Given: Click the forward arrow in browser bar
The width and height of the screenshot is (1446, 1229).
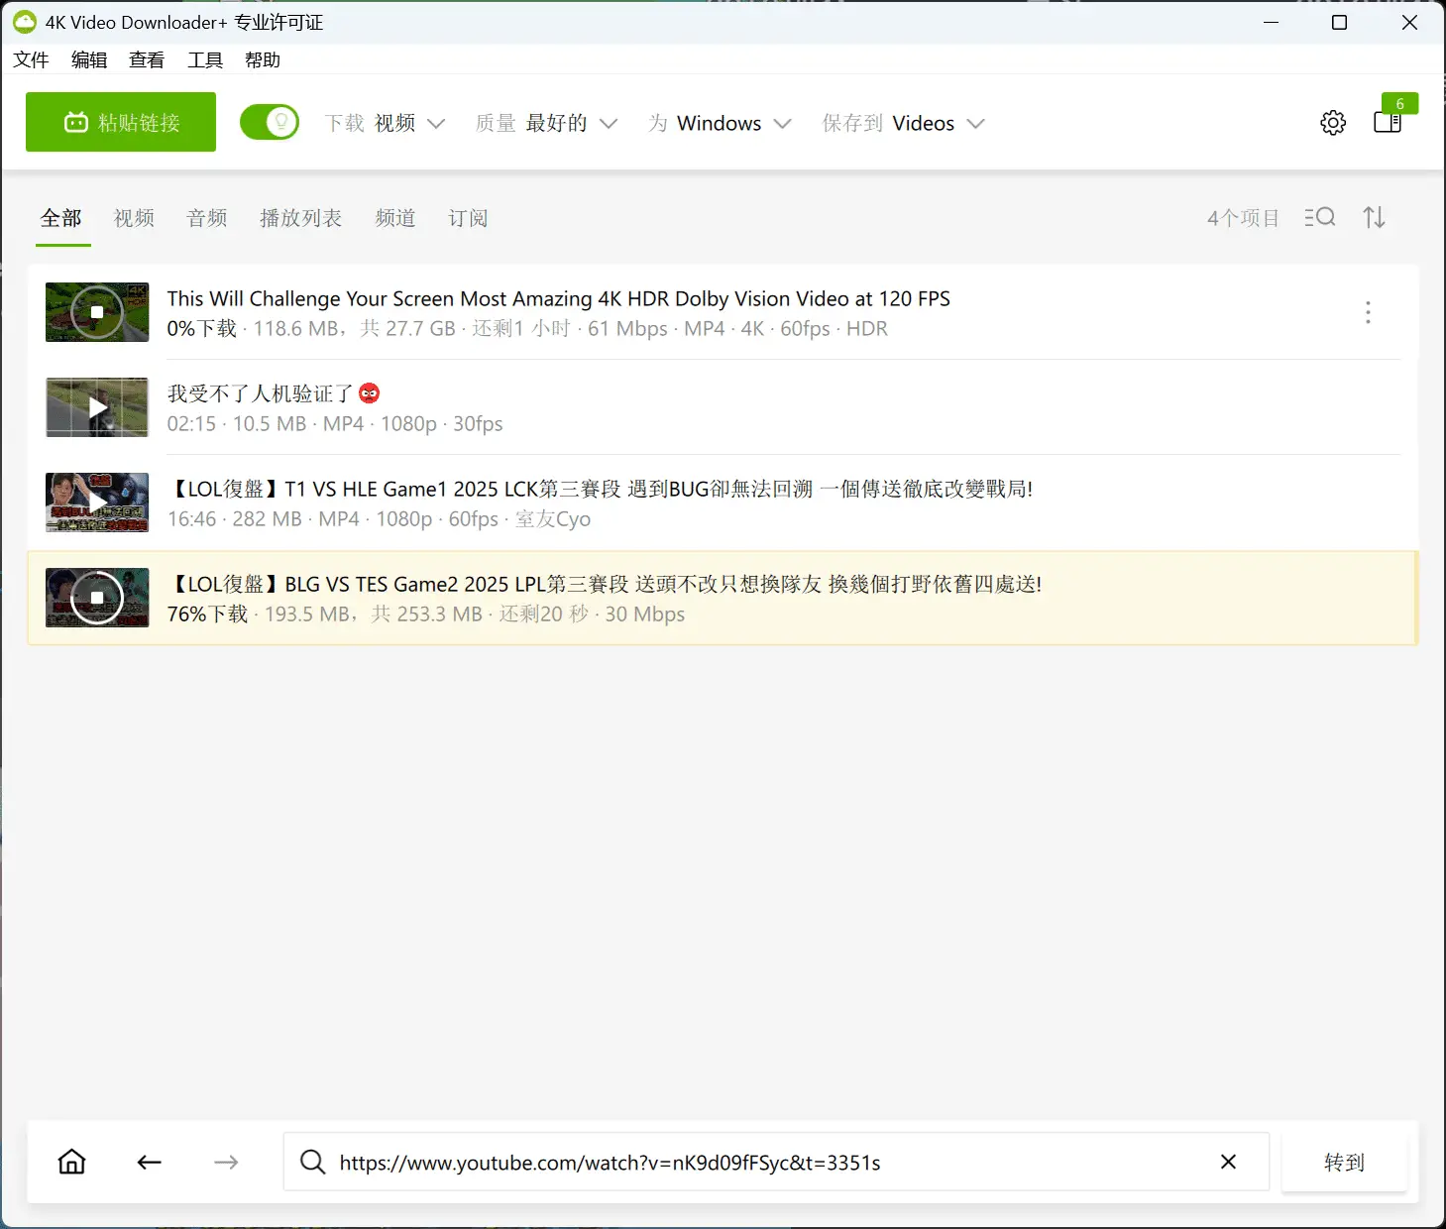Looking at the screenshot, I should click(x=227, y=1162).
